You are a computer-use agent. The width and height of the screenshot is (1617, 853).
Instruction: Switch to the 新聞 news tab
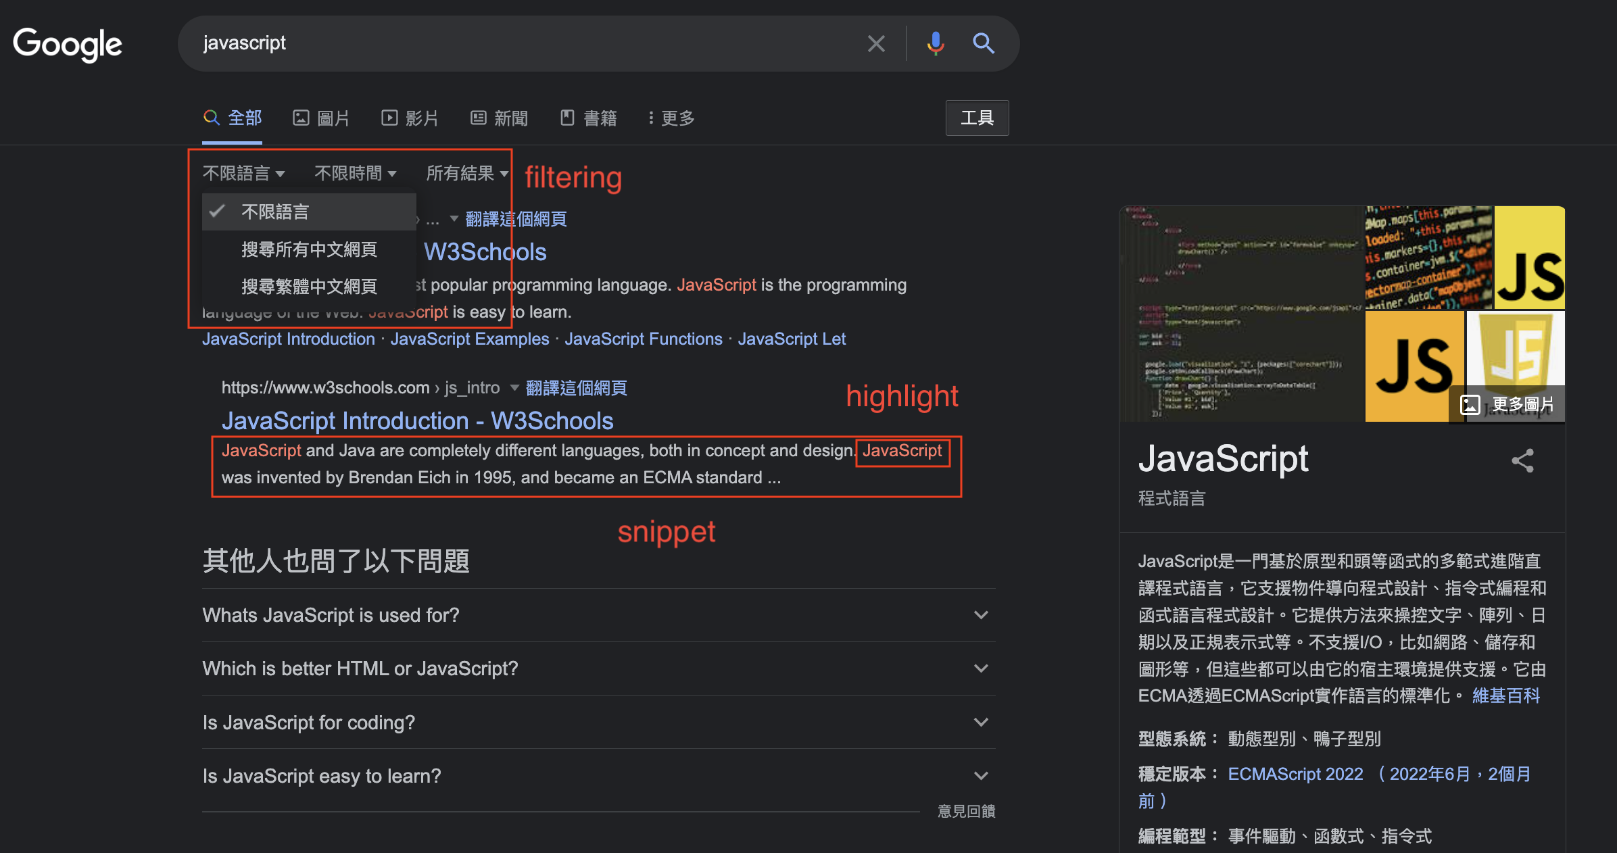click(499, 118)
